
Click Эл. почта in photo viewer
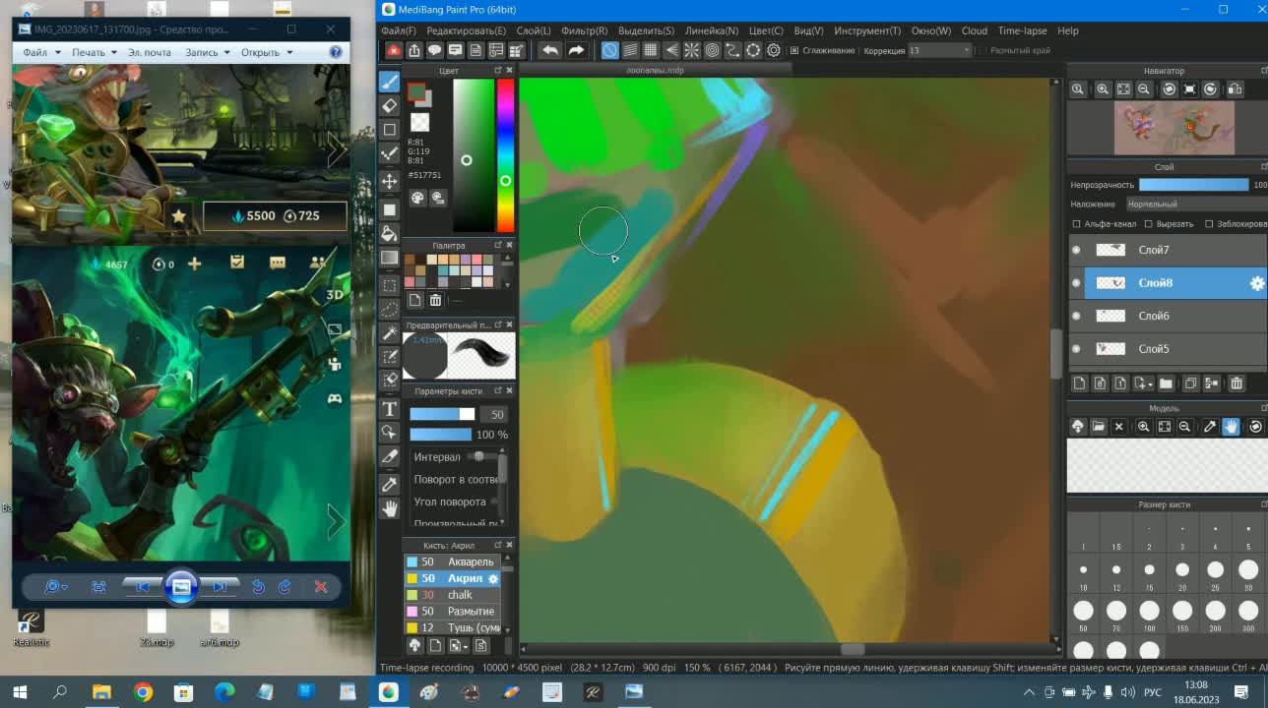tap(149, 52)
